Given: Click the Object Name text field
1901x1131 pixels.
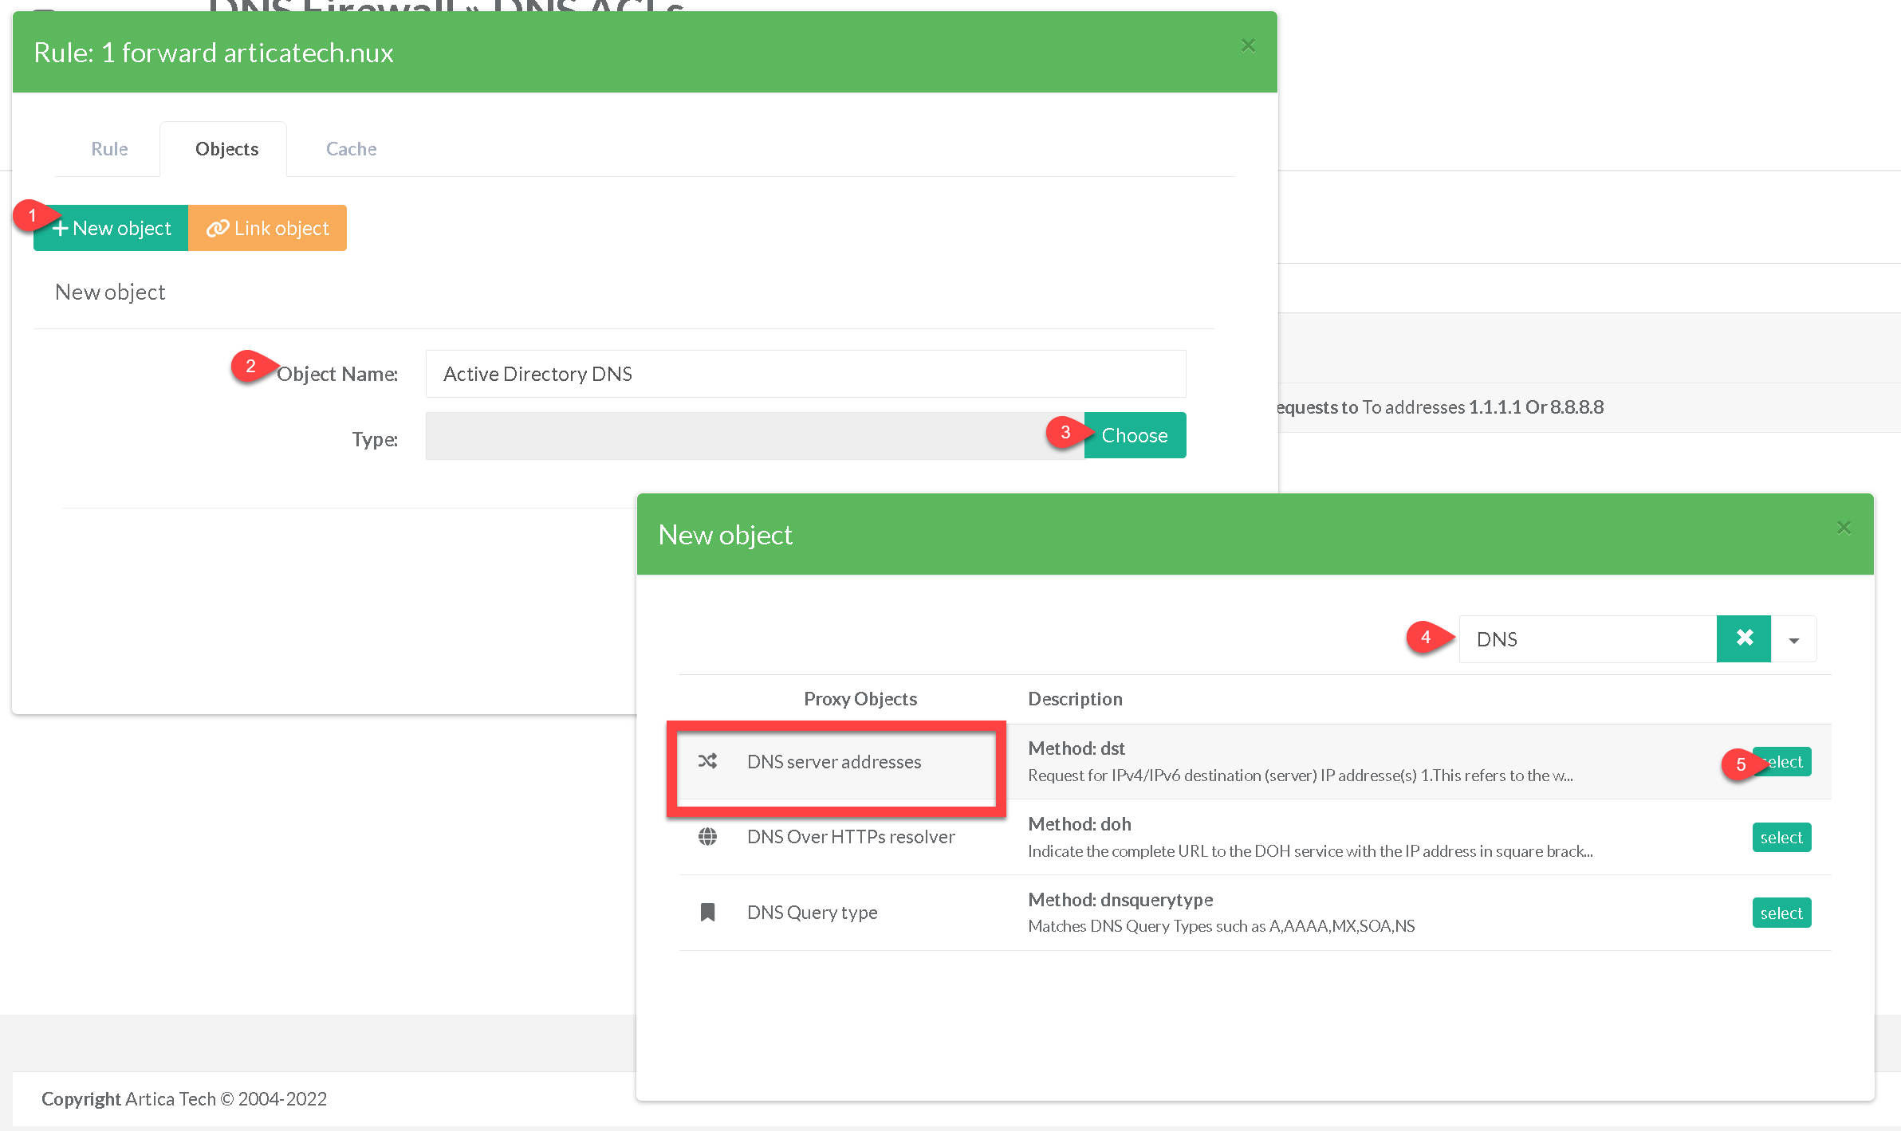Looking at the screenshot, I should click(805, 374).
